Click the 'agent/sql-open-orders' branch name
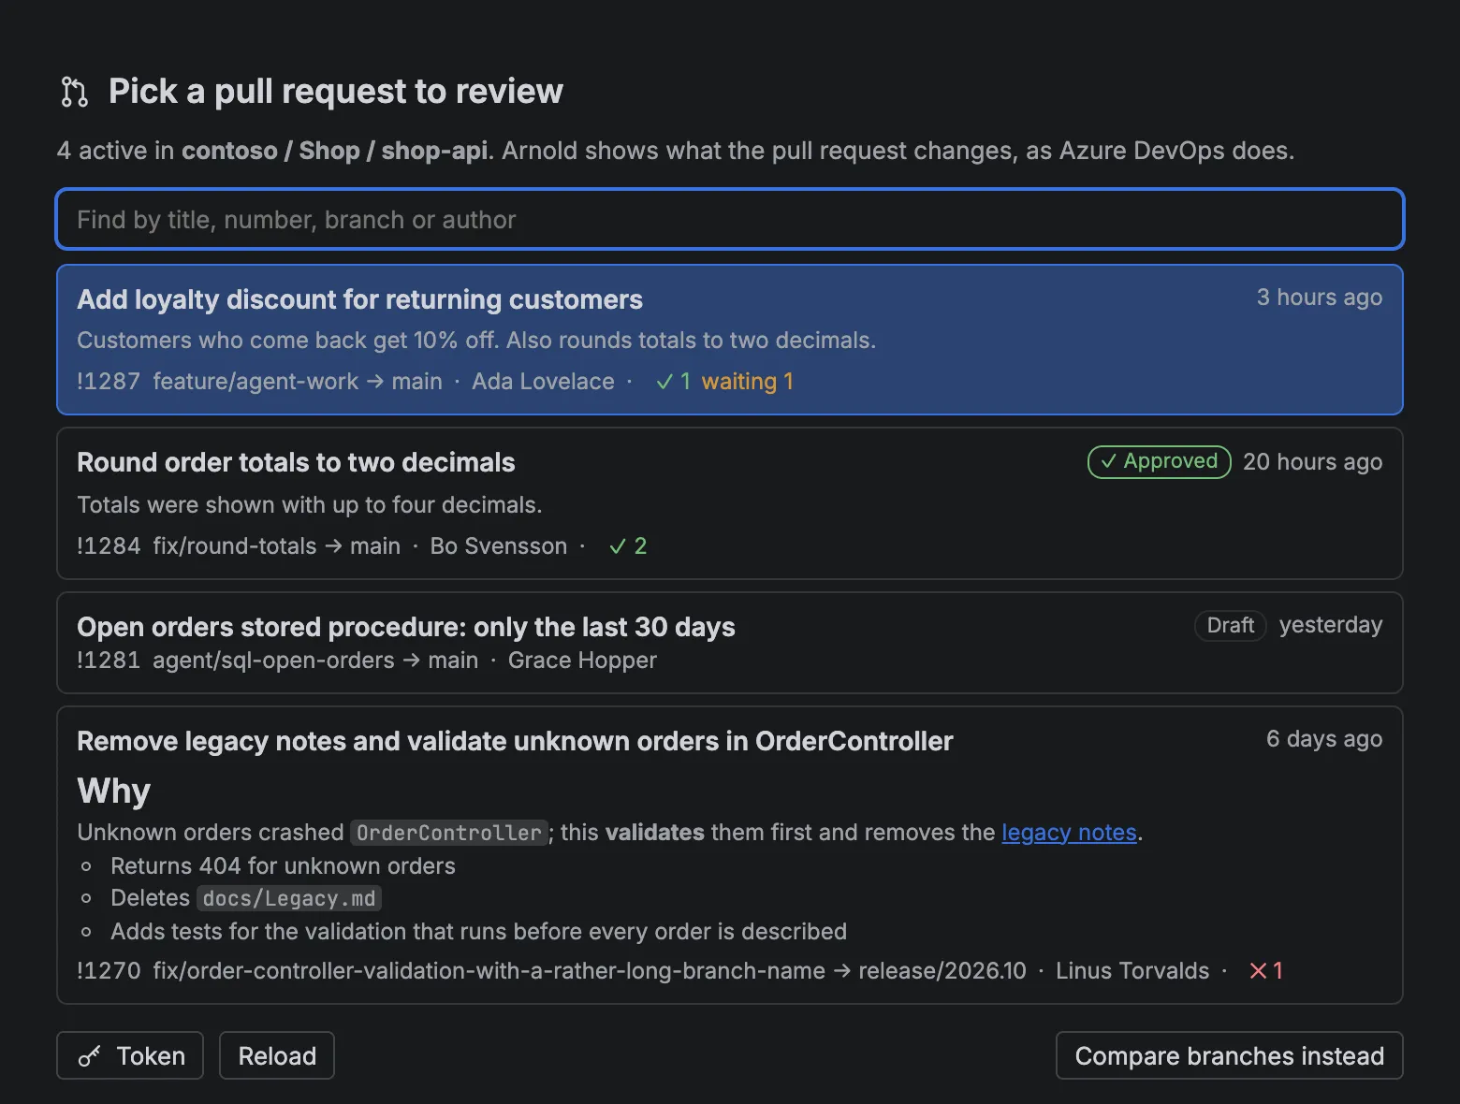 click(273, 661)
